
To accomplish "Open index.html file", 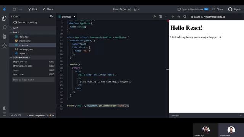I will pyautogui.click(x=33, y=41).
